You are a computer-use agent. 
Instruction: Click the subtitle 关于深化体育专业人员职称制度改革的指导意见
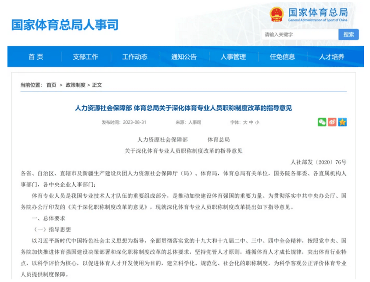pyautogui.click(x=183, y=151)
